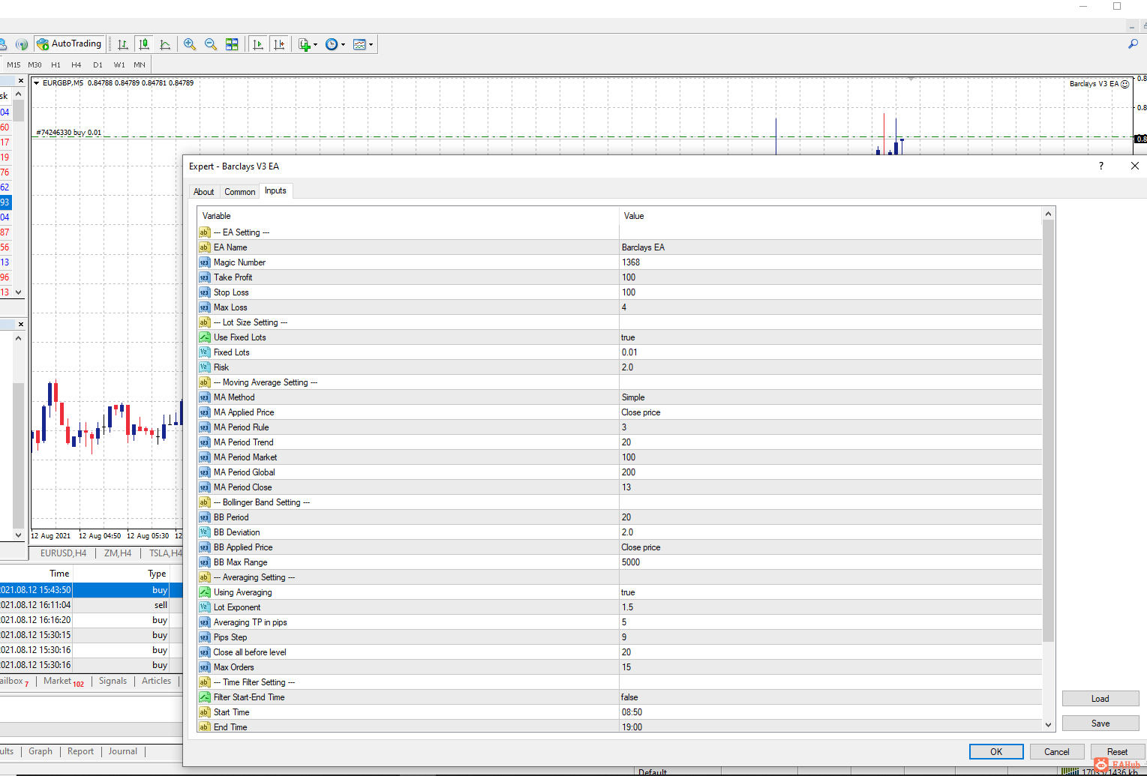Click the icon beside the Start Time row
This screenshot has width=1147, height=776.
coord(204,712)
